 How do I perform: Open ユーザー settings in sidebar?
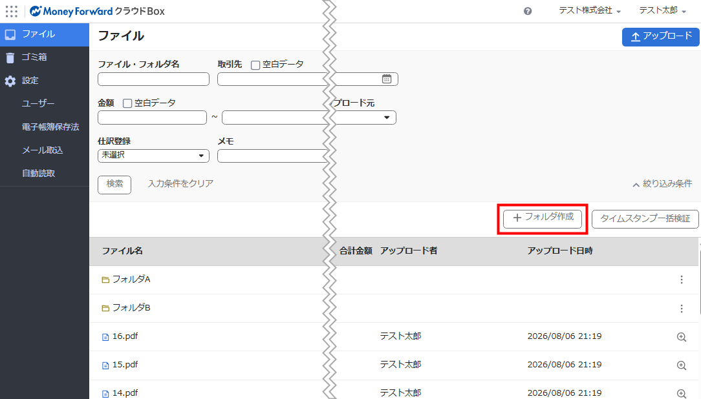[38, 103]
